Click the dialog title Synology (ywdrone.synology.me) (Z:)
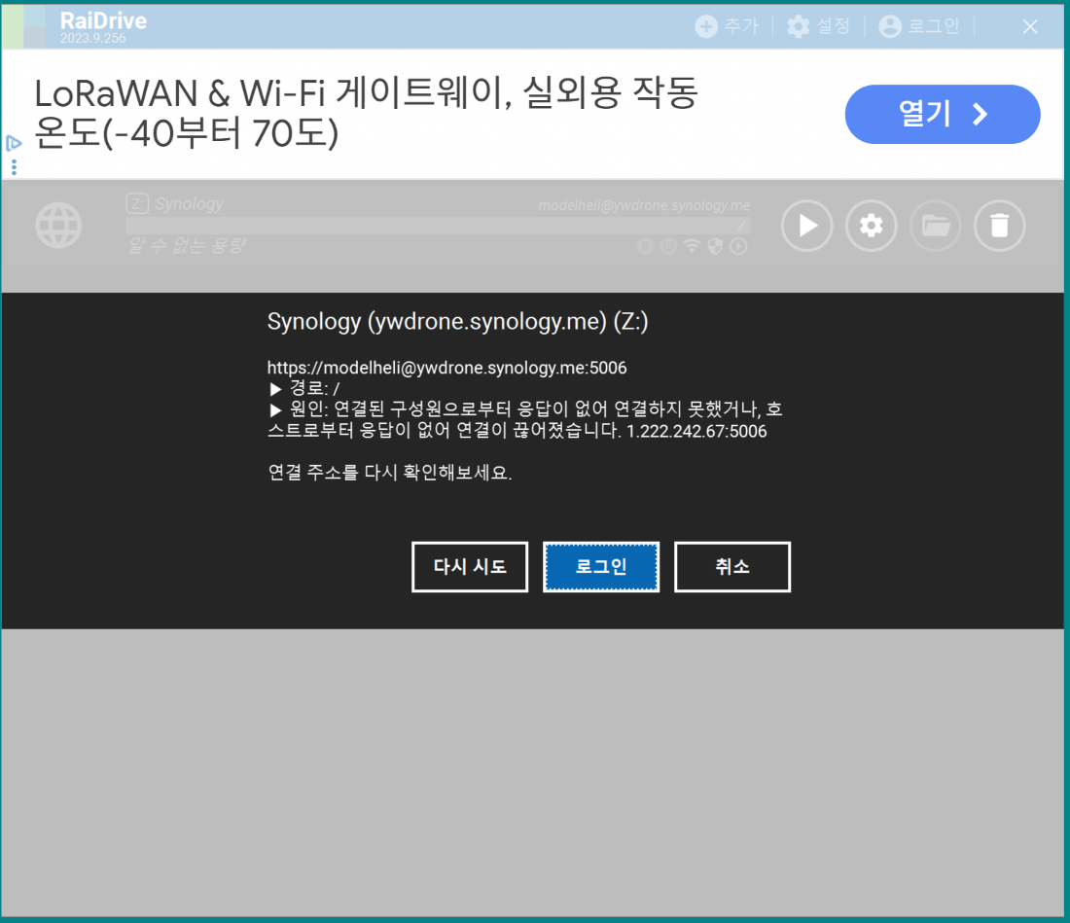 pos(457,321)
